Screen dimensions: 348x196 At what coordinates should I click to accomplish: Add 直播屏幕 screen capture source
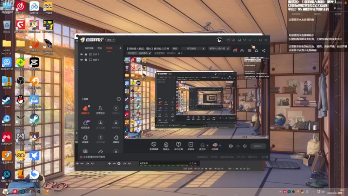coord(154,146)
